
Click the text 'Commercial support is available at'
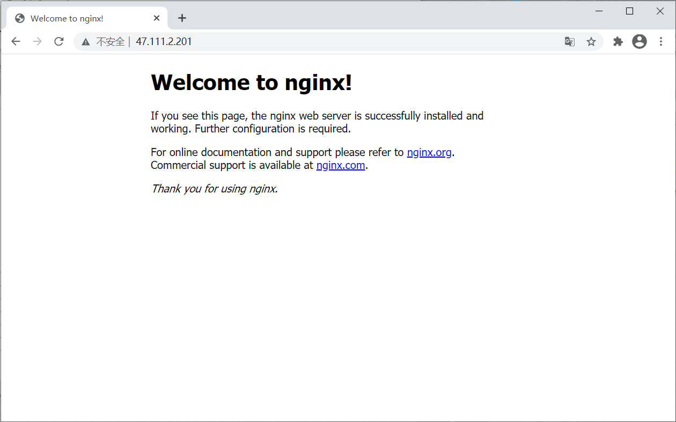(232, 165)
